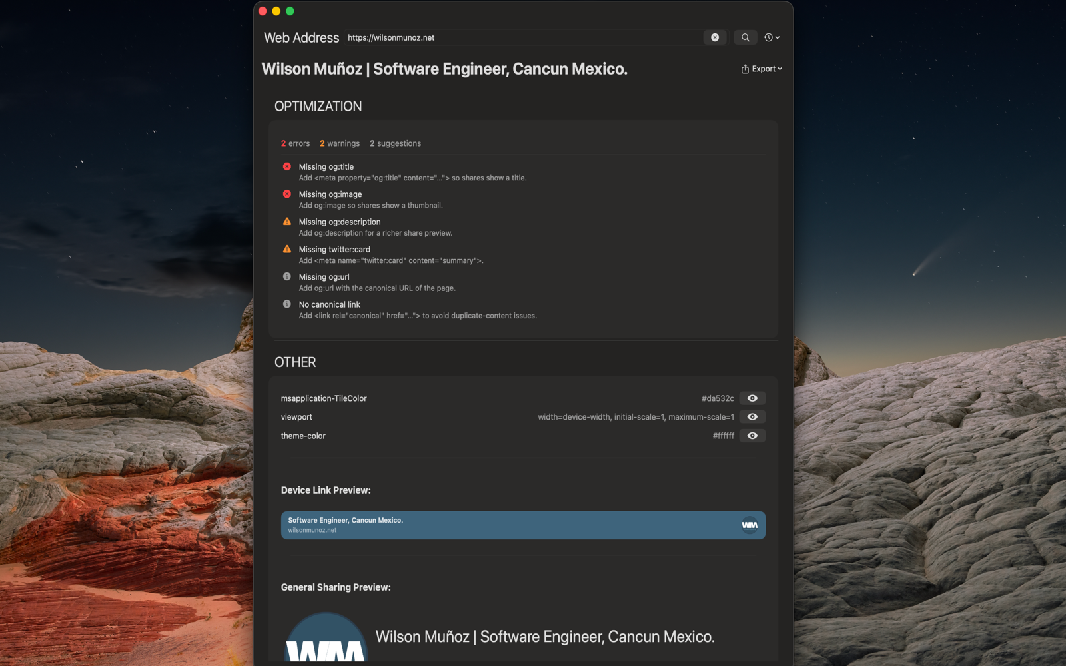Click 'wilsonmunoz.net' in device link preview

click(312, 530)
